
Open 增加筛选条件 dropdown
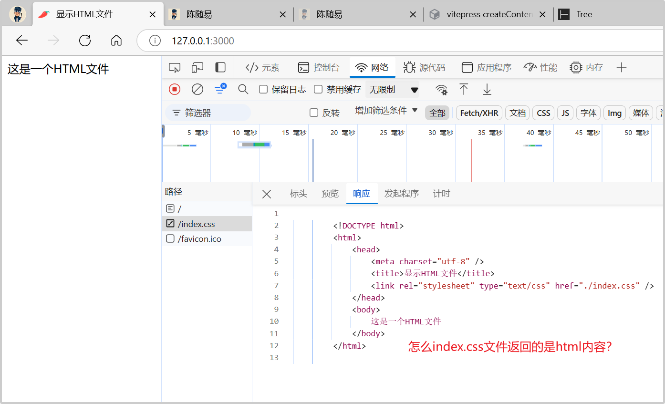pos(386,111)
